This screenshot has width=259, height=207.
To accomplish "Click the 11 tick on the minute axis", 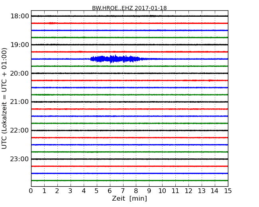I will [x=175, y=191].
